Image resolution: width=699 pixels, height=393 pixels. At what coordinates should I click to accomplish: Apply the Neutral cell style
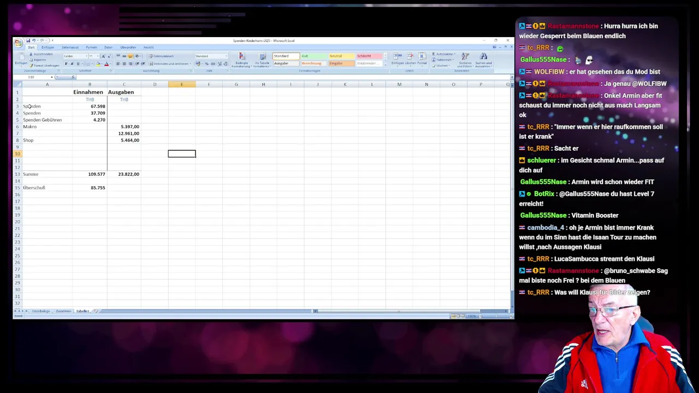[341, 56]
